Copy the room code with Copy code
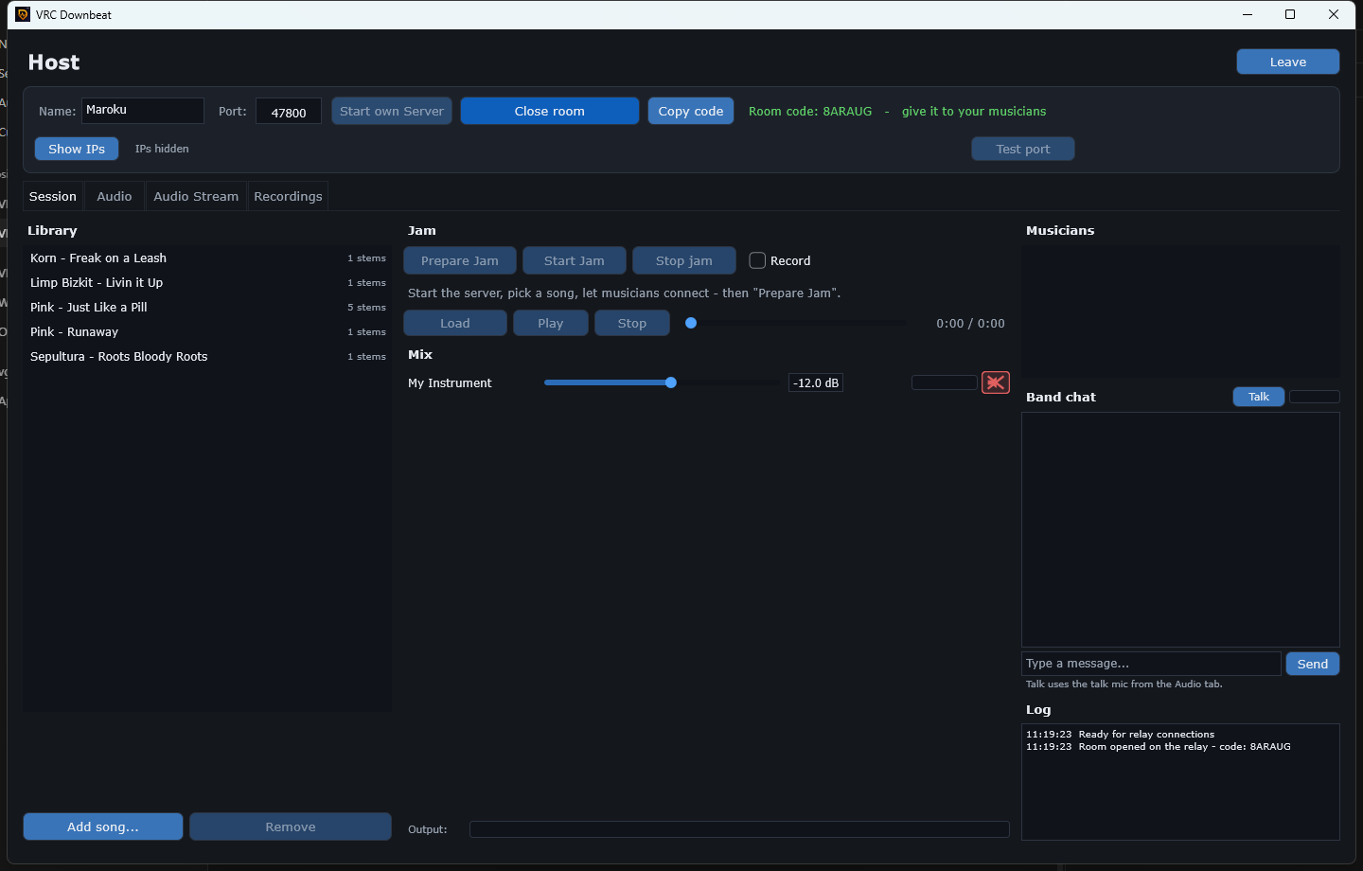The image size is (1363, 871). 691,111
